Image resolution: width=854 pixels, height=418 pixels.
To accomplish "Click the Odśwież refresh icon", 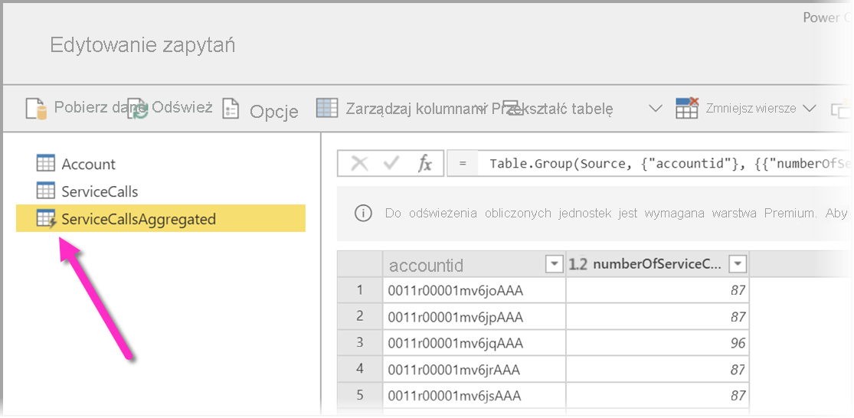I will (139, 109).
